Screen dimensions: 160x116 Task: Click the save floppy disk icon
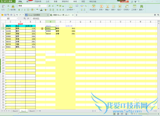coord(5,15)
